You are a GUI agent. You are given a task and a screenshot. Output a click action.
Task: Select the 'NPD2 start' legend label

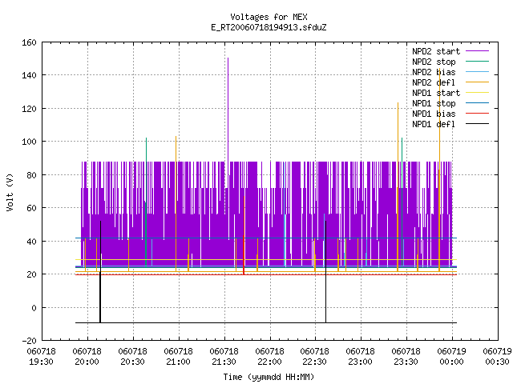(x=436, y=51)
